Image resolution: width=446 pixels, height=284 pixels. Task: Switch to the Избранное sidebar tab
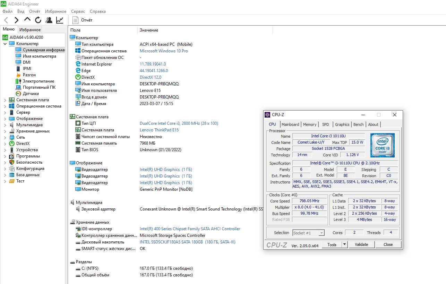30,30
